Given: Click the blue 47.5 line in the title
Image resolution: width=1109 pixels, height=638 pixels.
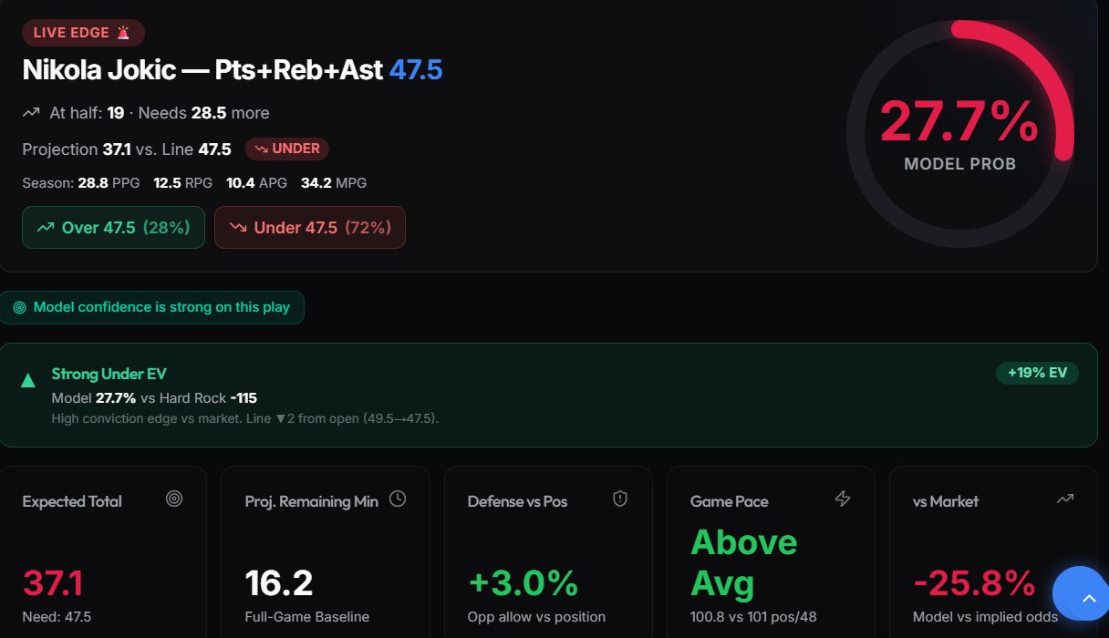Looking at the screenshot, I should click(416, 70).
